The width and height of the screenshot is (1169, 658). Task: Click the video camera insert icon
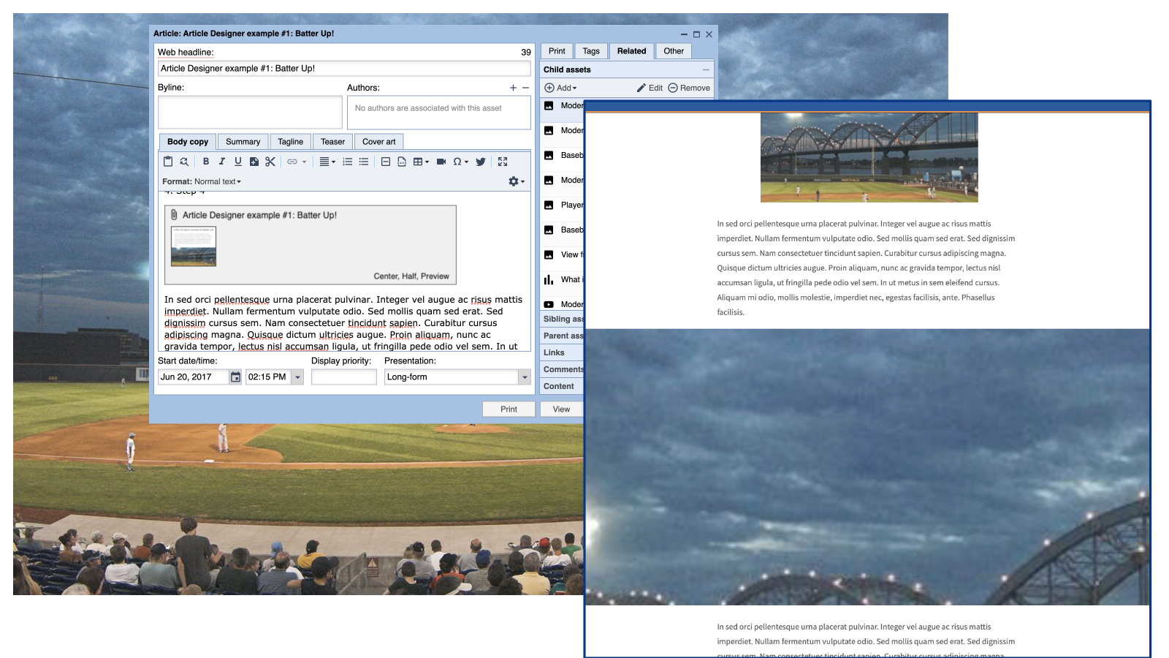(x=441, y=162)
